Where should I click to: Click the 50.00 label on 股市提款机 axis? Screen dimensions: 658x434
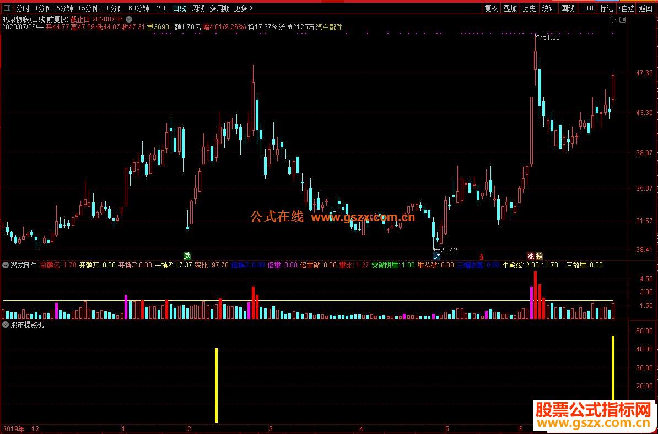pos(645,331)
